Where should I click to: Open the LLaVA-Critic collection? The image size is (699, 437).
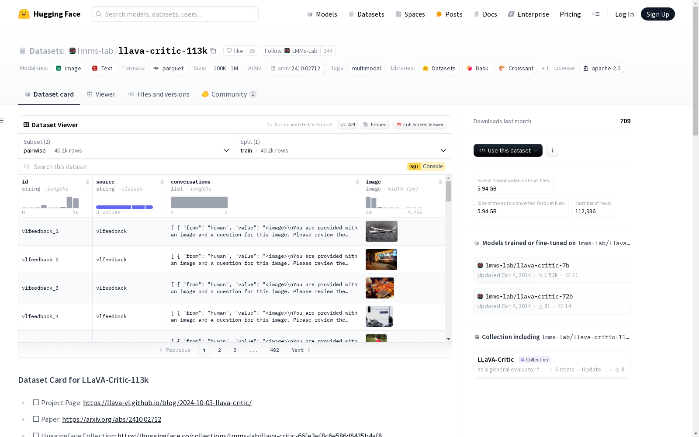552,364
